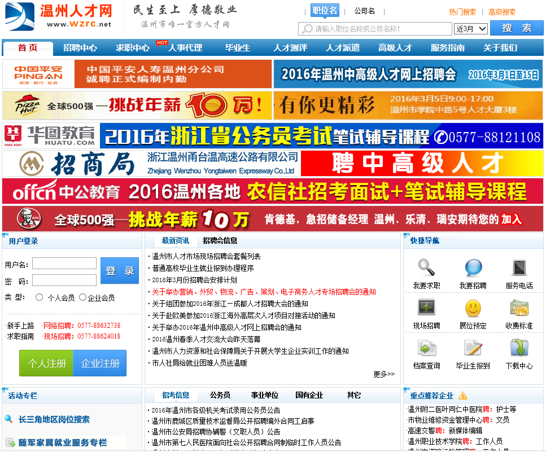Image resolution: width=546 pixels, height=452 pixels.
Task: Open the 2016温州春季人才交流大会昨天落幕 link
Action: [207, 339]
